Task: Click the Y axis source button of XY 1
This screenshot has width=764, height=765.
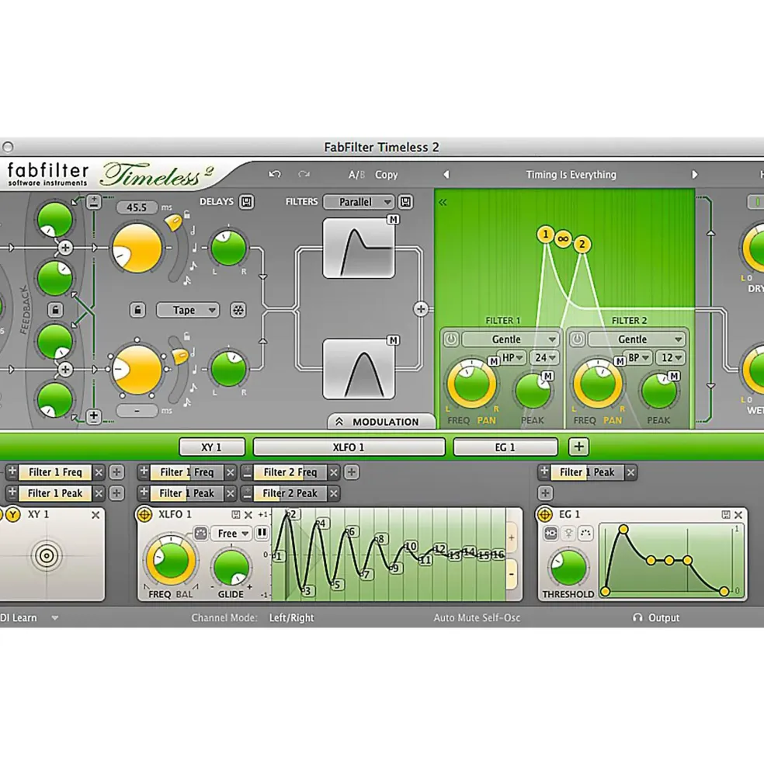Action: point(13,514)
